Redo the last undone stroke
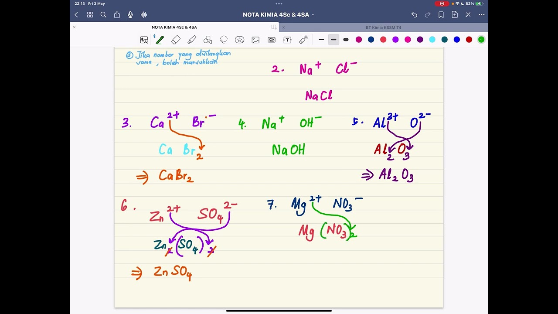This screenshot has height=314, width=558. coord(428,15)
